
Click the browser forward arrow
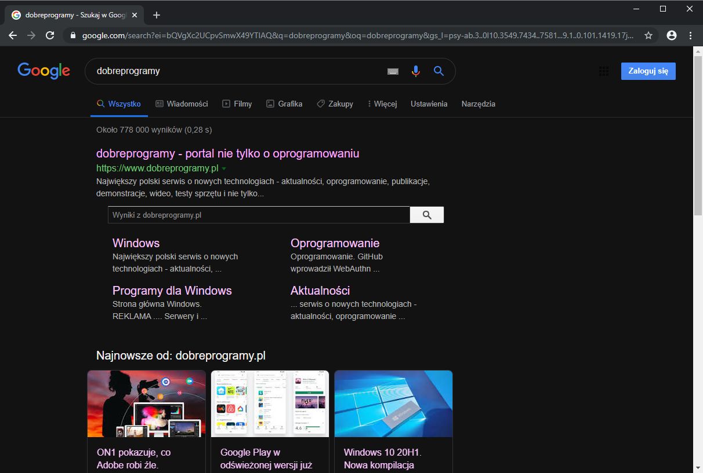[31, 35]
